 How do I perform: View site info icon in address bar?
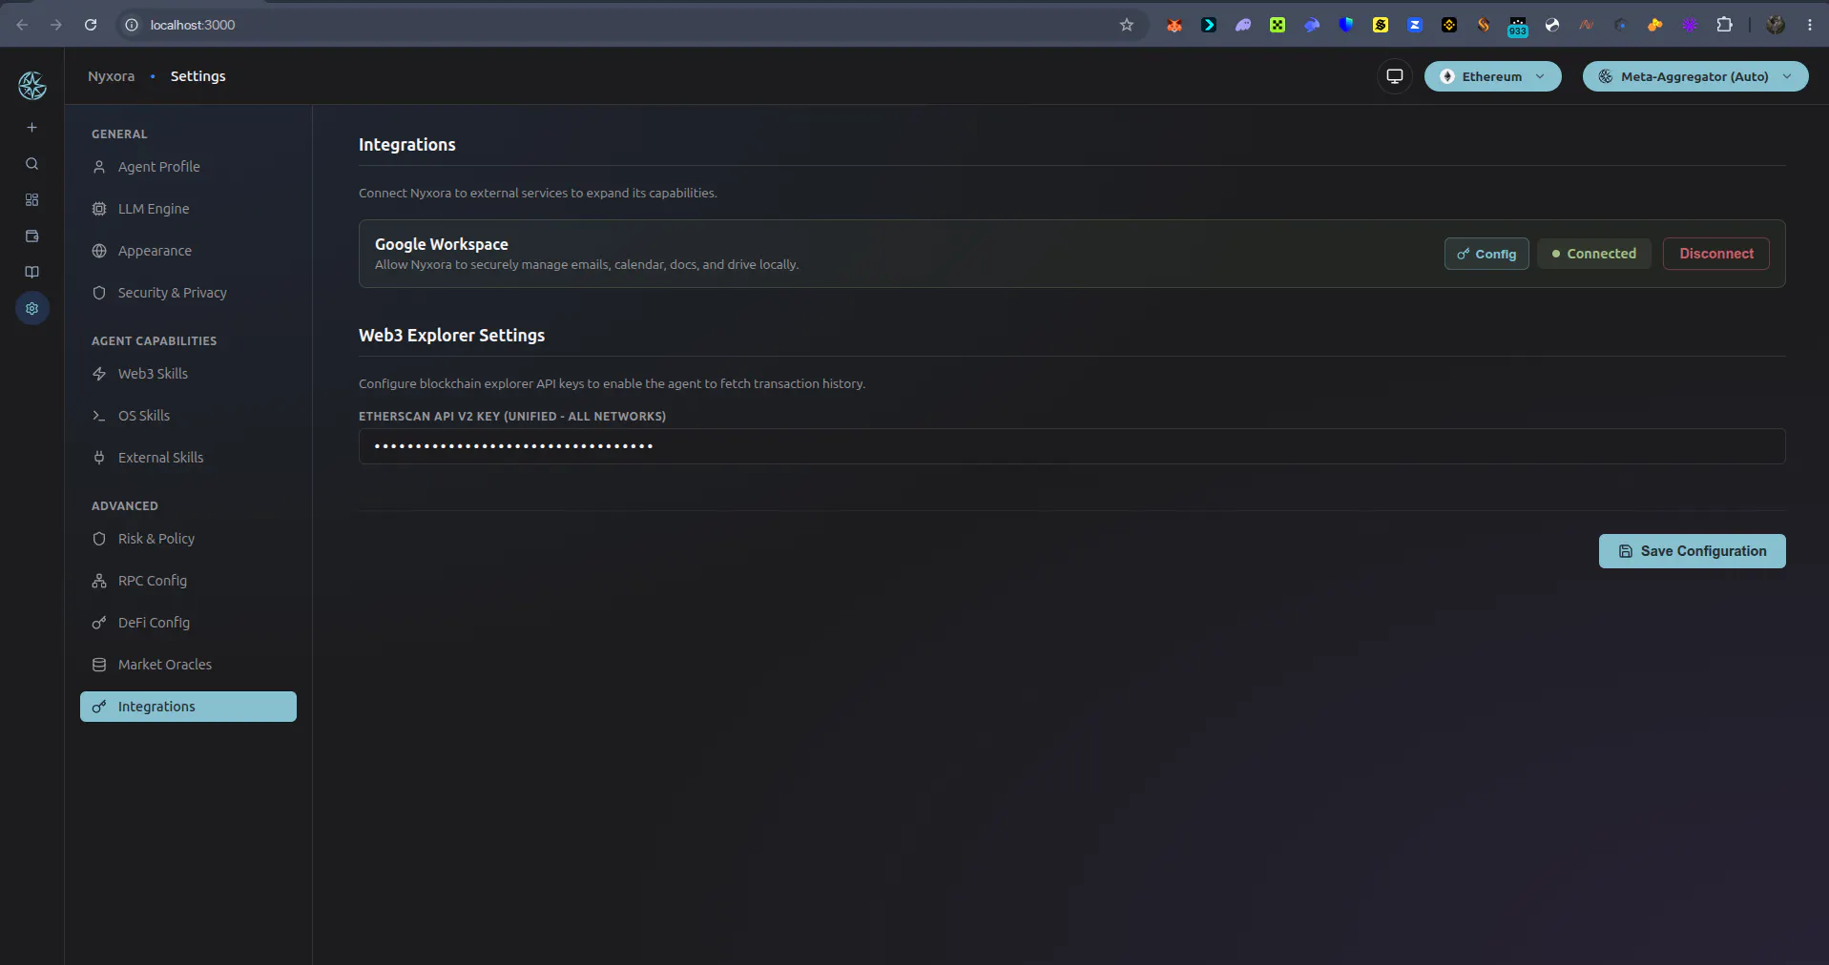(133, 25)
